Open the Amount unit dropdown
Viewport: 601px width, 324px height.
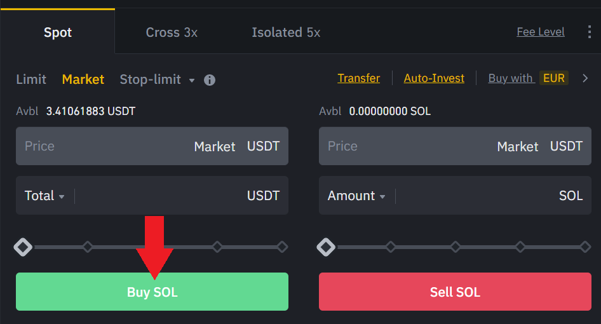(x=356, y=196)
